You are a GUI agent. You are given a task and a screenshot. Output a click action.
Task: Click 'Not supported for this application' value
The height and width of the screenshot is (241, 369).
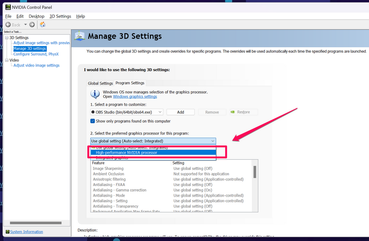click(x=201, y=174)
